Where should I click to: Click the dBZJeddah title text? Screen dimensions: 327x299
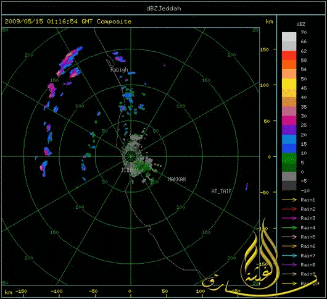tap(163, 9)
